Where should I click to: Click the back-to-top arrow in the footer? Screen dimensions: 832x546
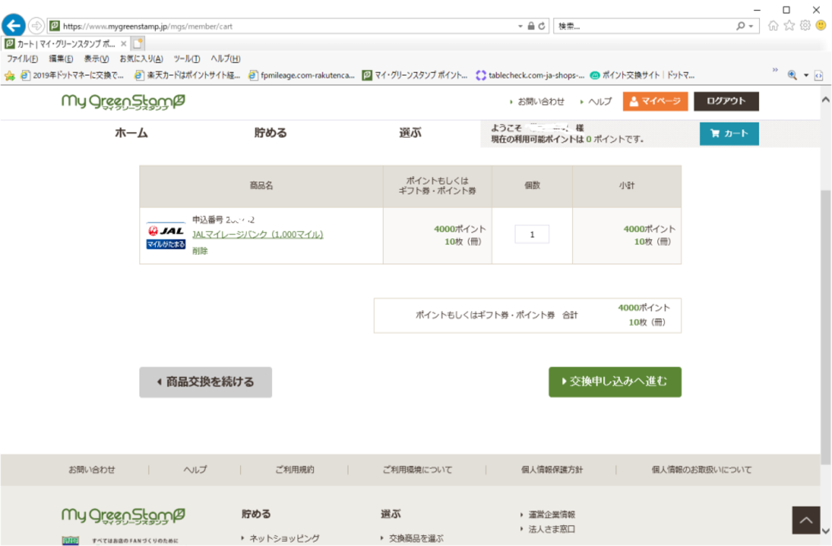805,520
